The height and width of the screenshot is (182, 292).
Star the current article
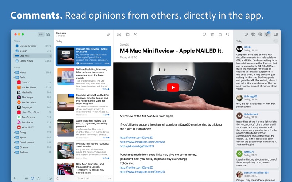pos(212,34)
